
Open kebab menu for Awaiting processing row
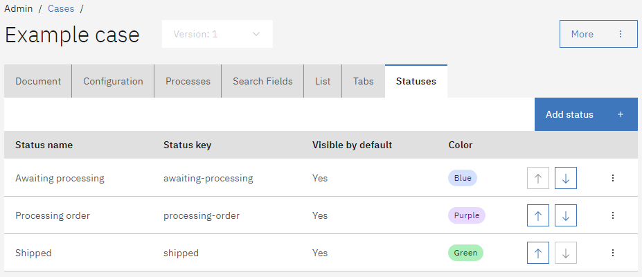pyautogui.click(x=612, y=178)
